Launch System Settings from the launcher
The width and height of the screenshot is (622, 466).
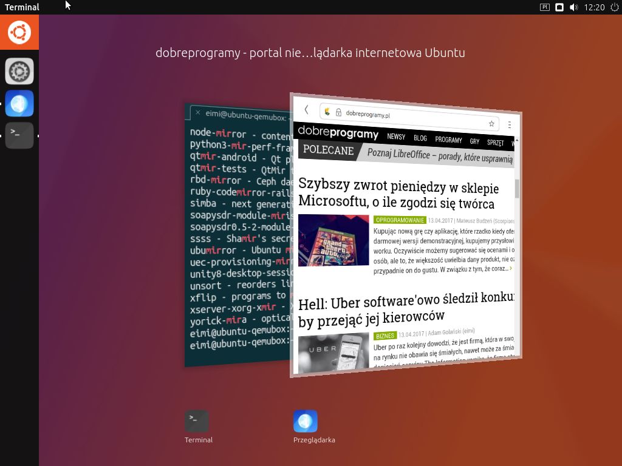[x=19, y=72]
